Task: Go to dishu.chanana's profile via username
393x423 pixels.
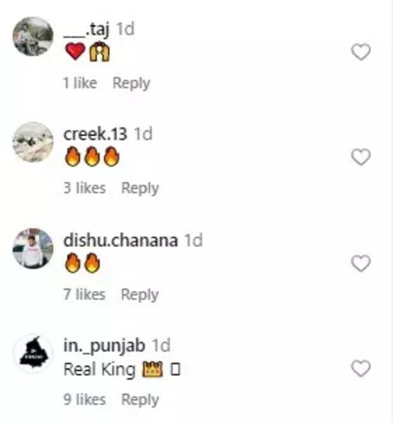Action: click(x=121, y=240)
